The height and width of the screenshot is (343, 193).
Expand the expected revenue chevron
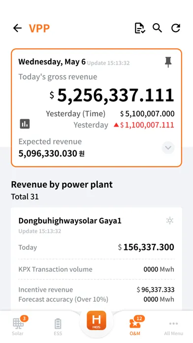(x=168, y=148)
